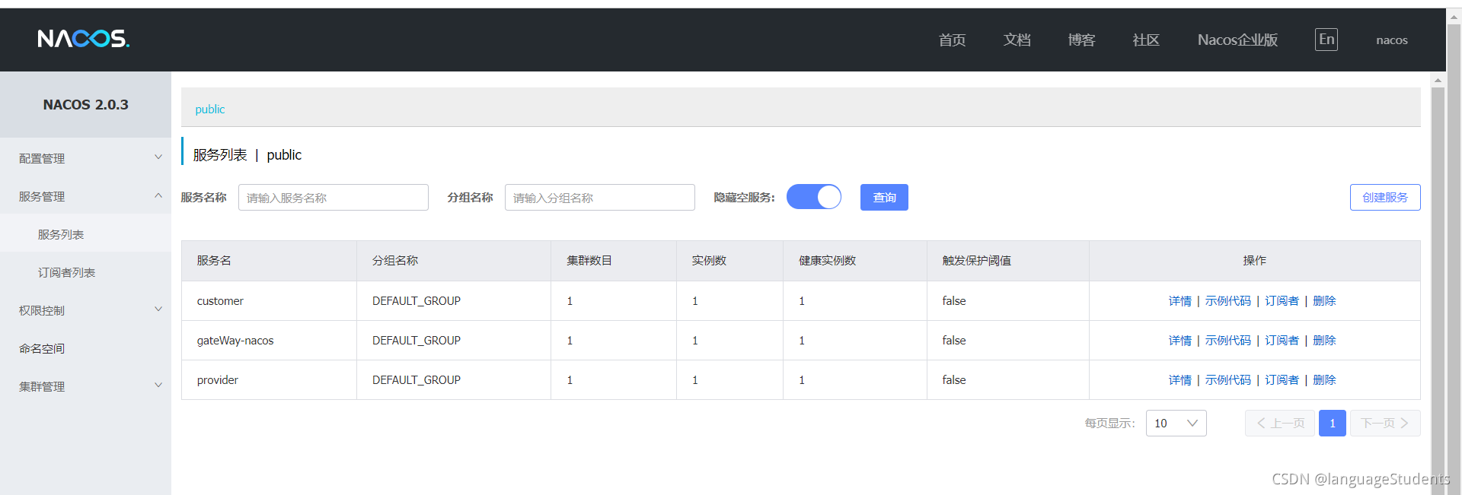Expand the 权限控制 sidebar section
Screen dimensions: 1462x495
85,310
